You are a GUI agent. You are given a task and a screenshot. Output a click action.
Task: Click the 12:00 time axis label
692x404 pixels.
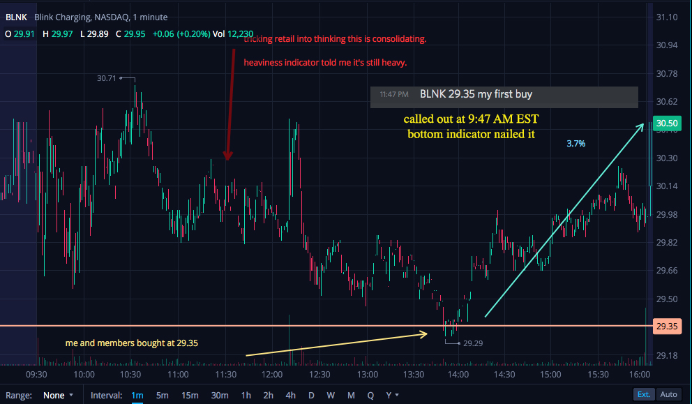click(x=272, y=375)
